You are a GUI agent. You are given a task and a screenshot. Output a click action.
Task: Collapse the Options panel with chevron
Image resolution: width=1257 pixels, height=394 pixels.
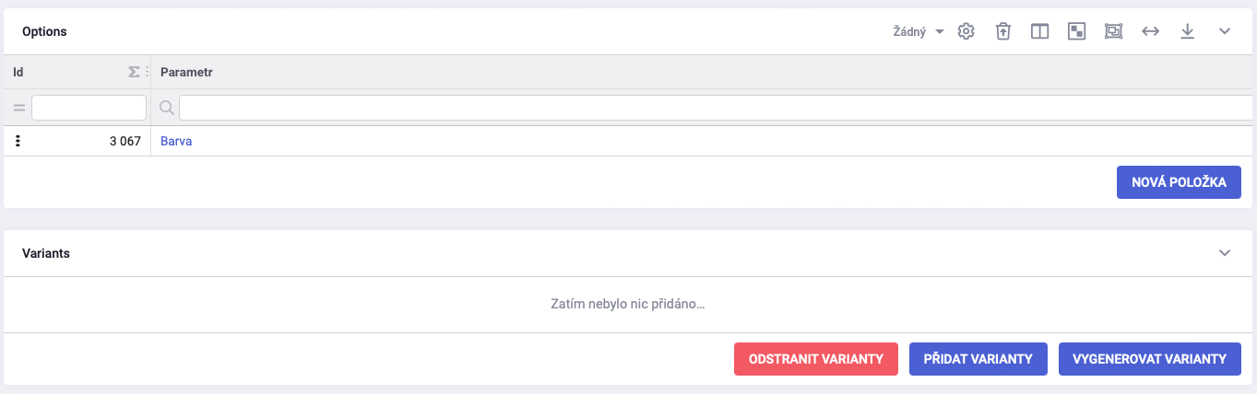point(1225,31)
